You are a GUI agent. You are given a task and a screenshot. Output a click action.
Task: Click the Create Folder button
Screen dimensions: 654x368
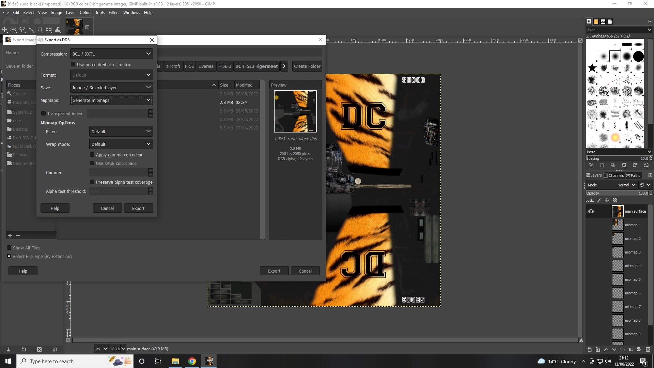pyautogui.click(x=307, y=66)
